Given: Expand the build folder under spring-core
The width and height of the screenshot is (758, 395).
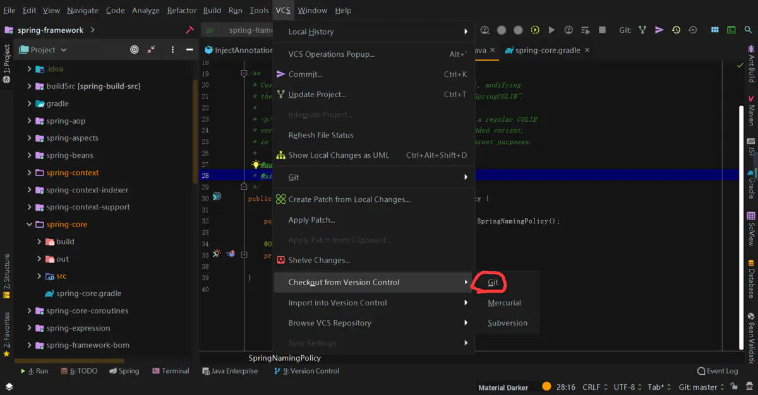Looking at the screenshot, I should [40, 242].
